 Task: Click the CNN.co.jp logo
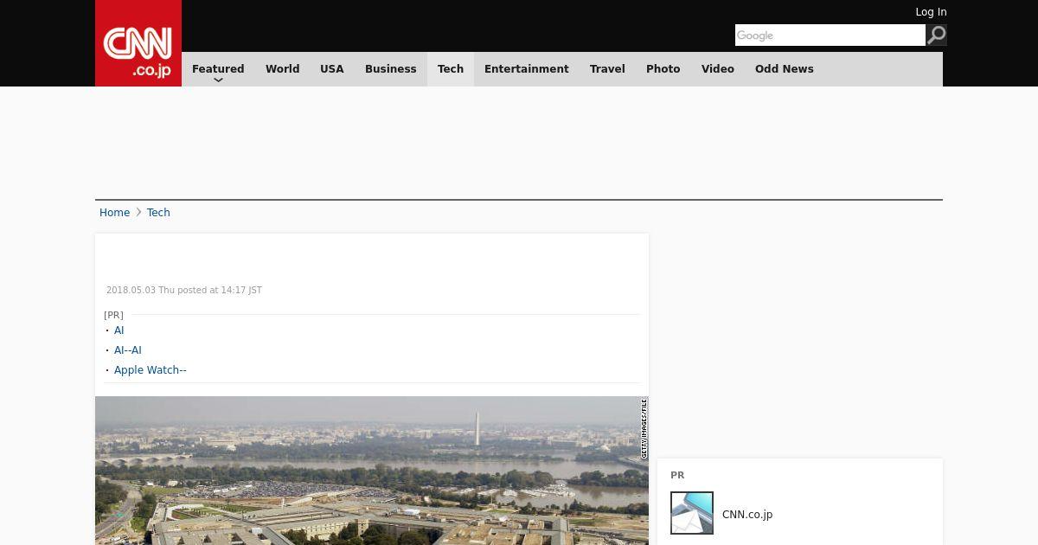[138, 43]
